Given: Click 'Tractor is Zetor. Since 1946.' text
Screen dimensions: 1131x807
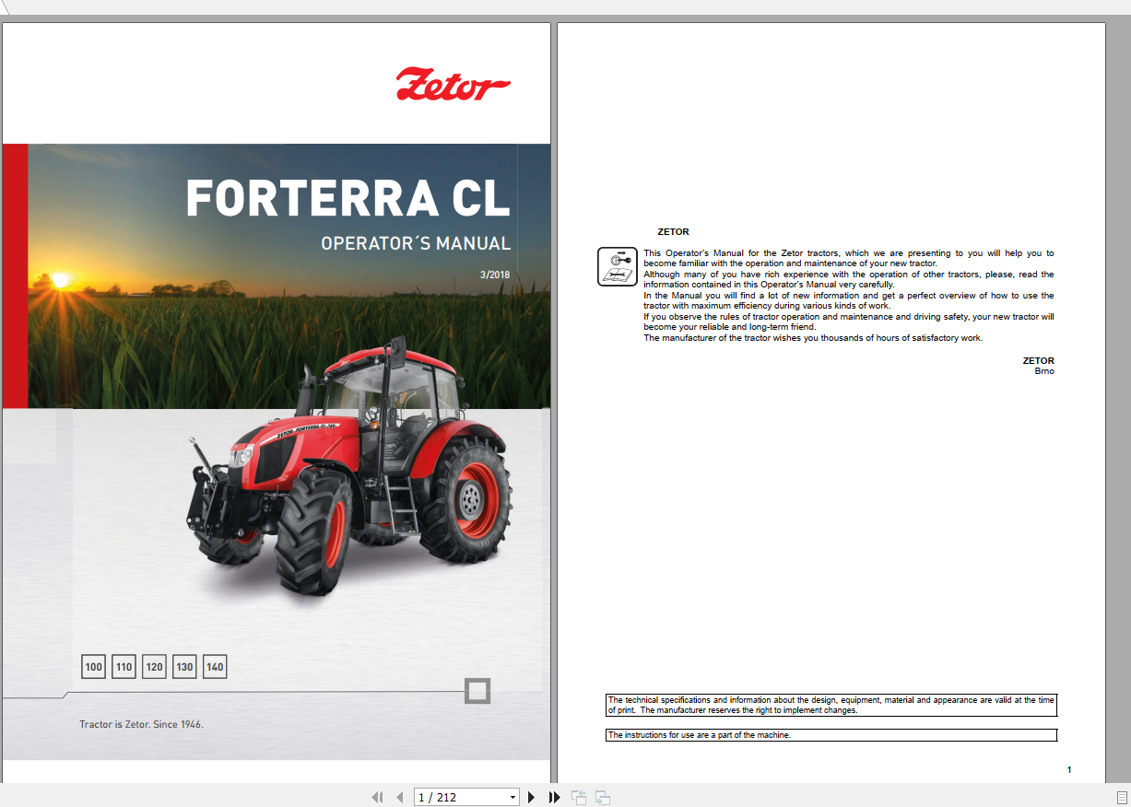Looking at the screenshot, I should pyautogui.click(x=141, y=724).
